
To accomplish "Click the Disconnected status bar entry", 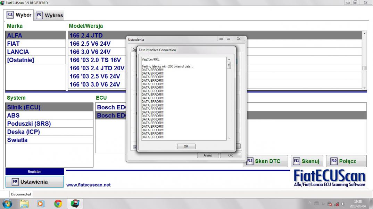I will pyautogui.click(x=21, y=194).
